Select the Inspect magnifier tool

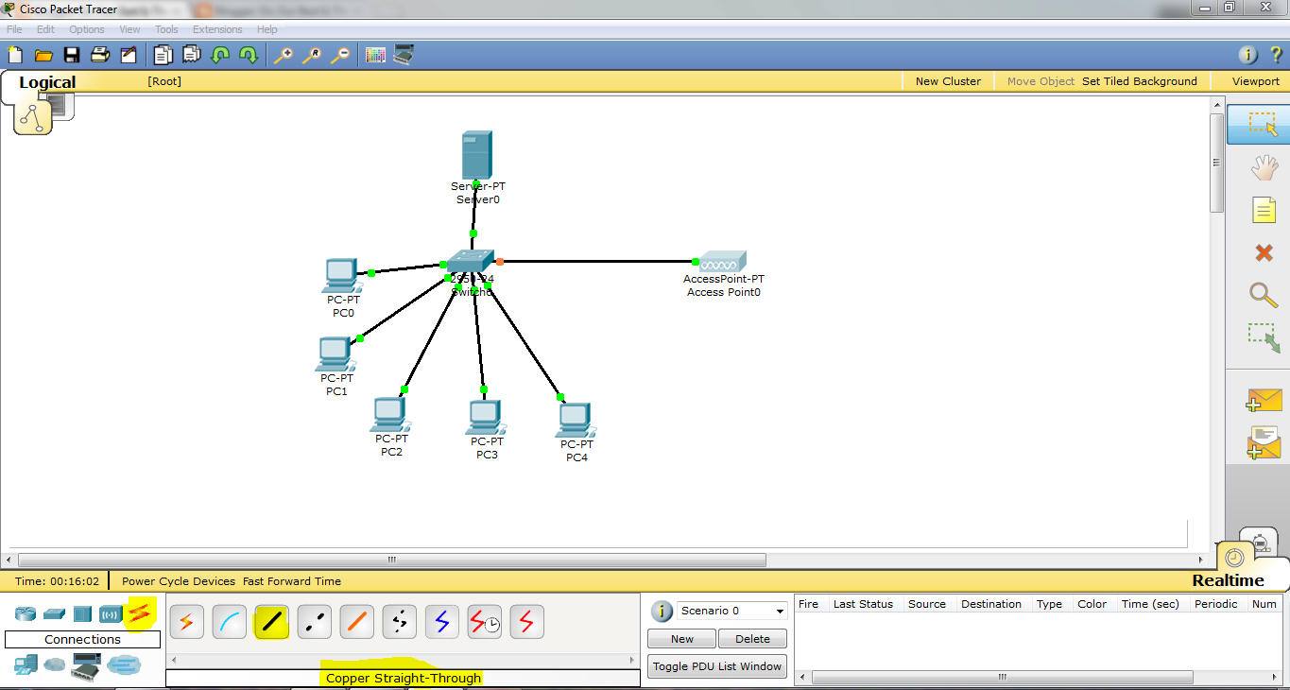point(1264,295)
